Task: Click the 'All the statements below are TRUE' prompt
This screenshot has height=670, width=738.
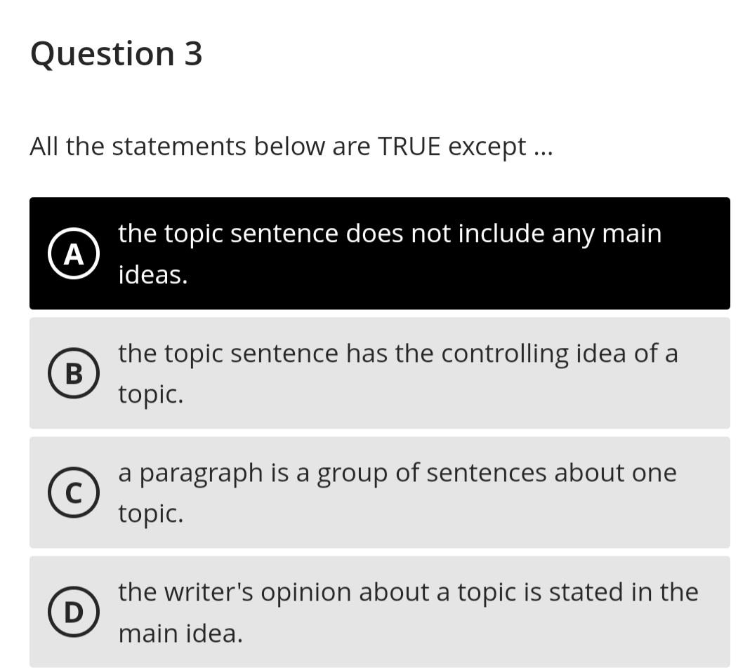Action: point(291,147)
